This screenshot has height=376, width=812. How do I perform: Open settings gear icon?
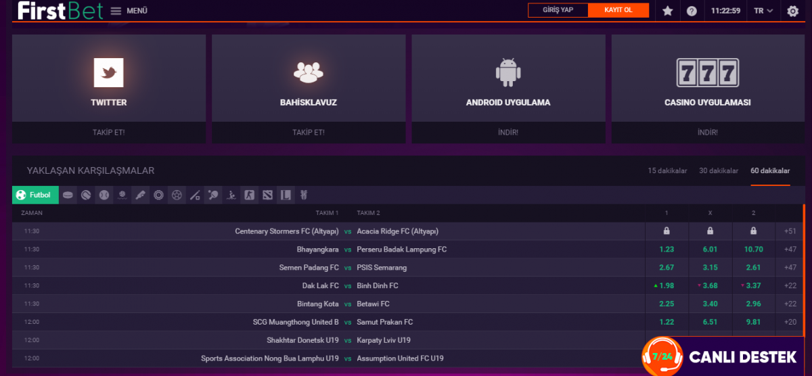793,11
